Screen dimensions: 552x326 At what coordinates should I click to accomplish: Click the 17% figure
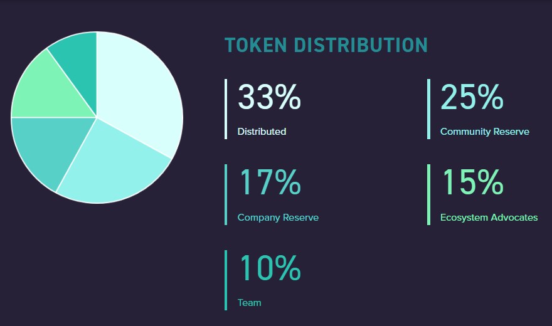[x=270, y=182]
